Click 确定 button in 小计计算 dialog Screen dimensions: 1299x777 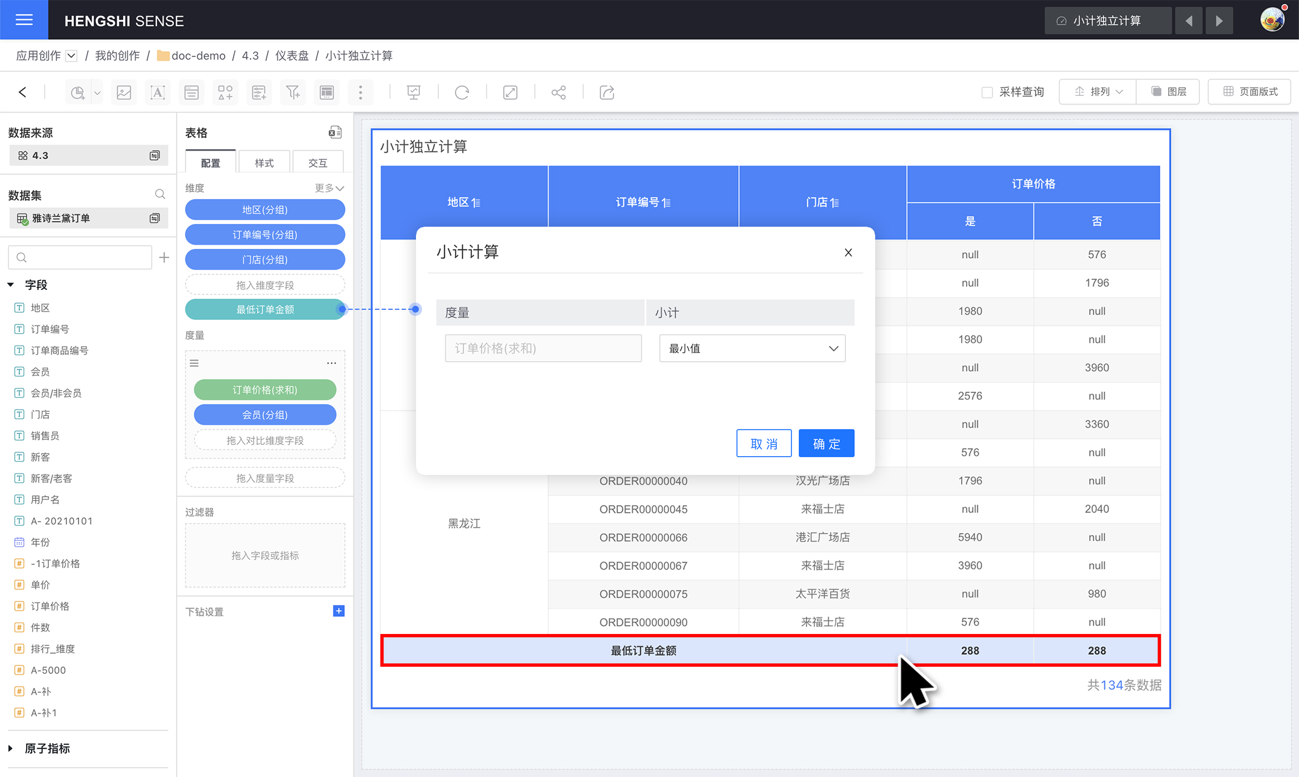tap(825, 443)
